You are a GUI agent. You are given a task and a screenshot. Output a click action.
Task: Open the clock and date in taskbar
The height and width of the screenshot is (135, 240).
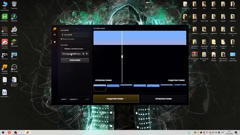pos(229,132)
